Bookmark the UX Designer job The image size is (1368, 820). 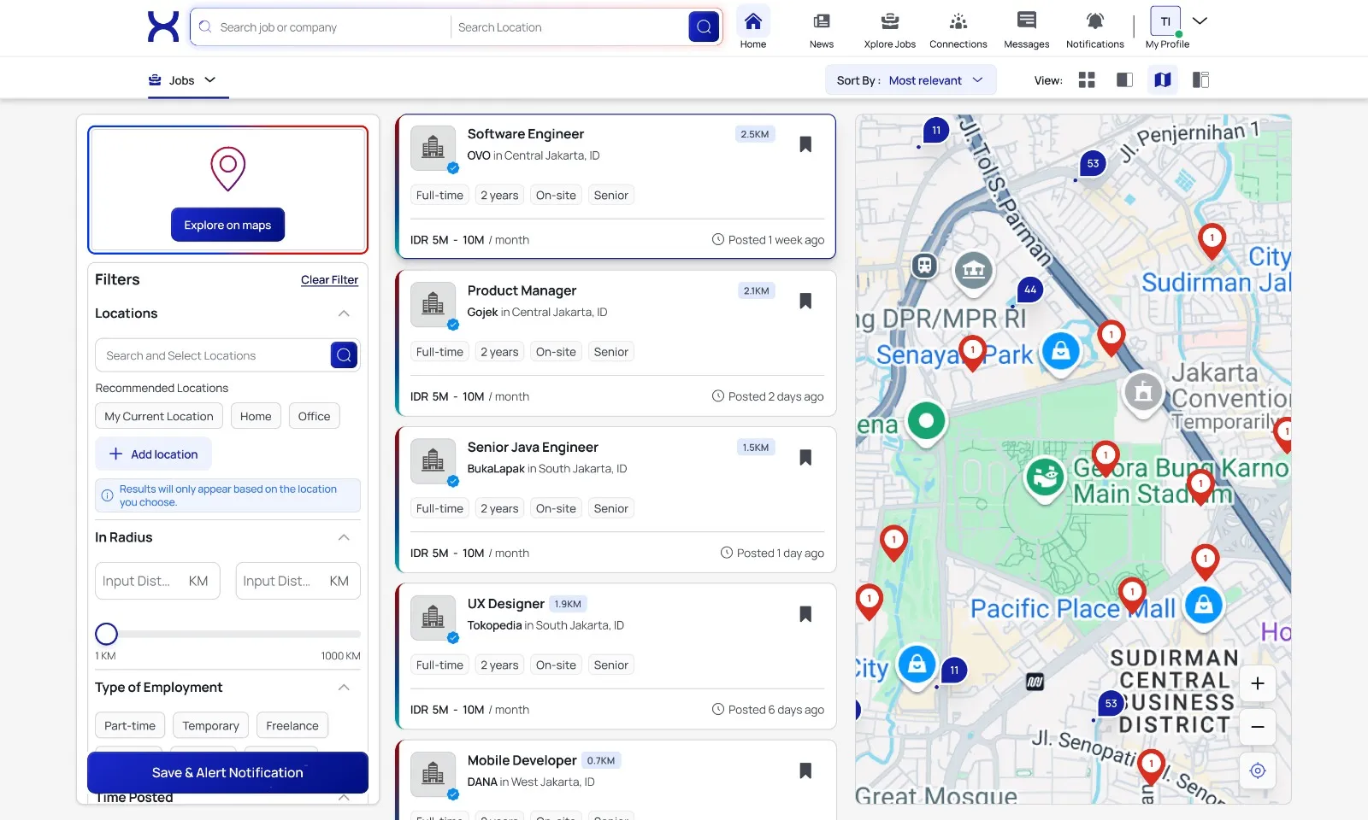(805, 614)
